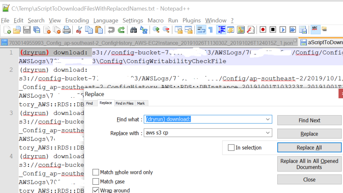343x193 pixels.
Task: Save the current recorded macro icon
Action: [303, 30]
